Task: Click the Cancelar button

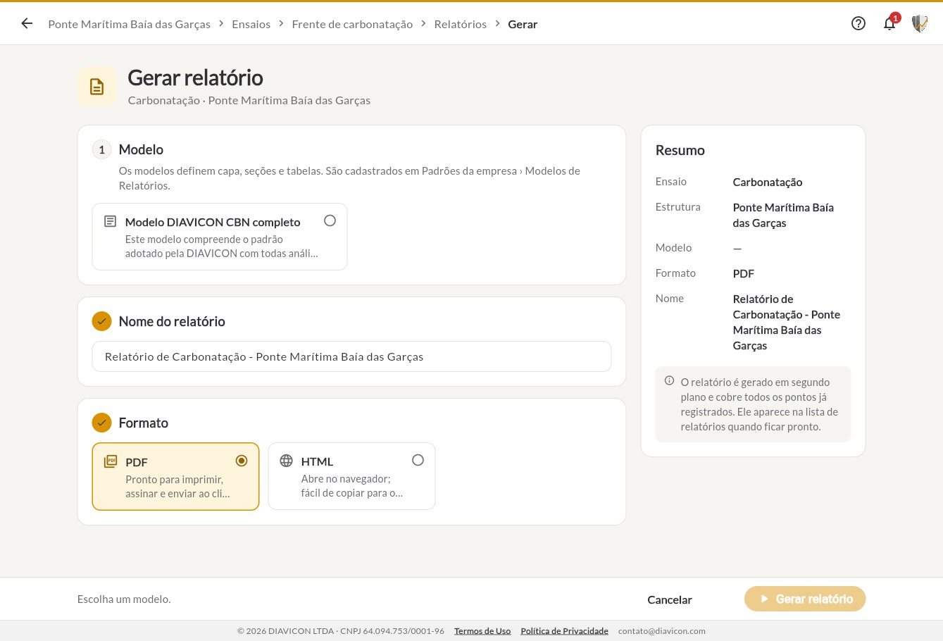Action: point(670,599)
